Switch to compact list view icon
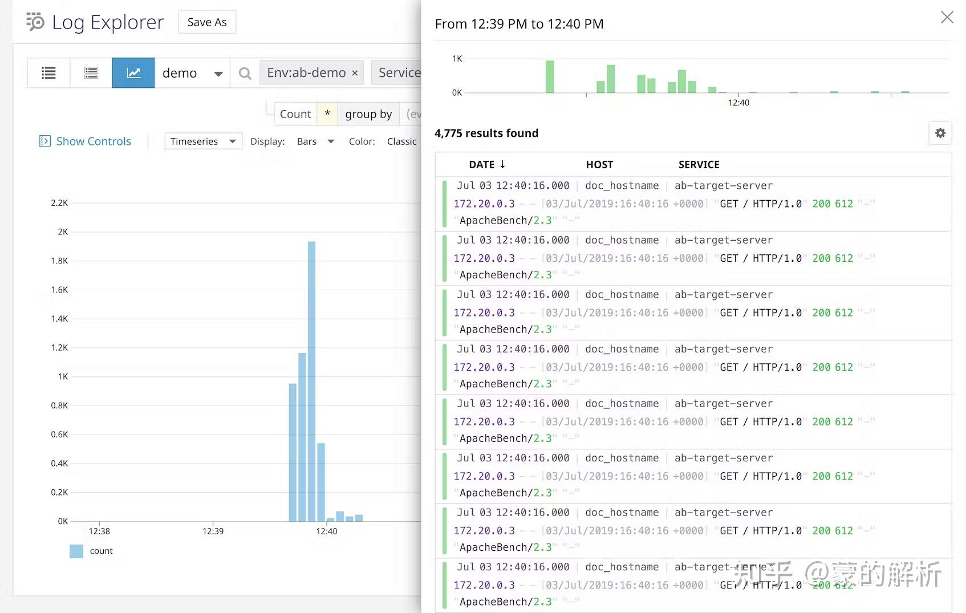Image resolution: width=966 pixels, height=613 pixels. pos(49,73)
